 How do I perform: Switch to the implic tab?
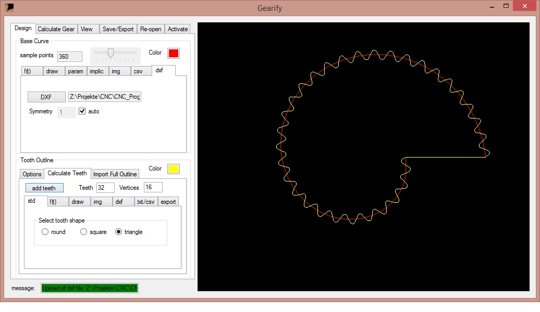point(97,71)
